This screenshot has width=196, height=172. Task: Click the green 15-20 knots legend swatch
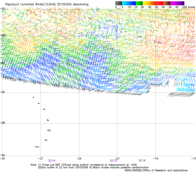139,3
